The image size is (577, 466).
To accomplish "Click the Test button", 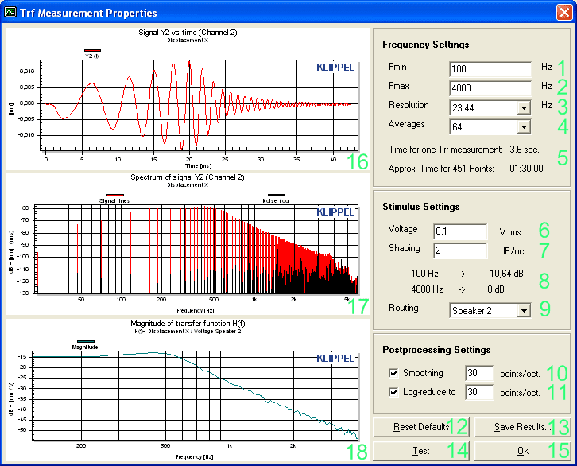I will [421, 451].
